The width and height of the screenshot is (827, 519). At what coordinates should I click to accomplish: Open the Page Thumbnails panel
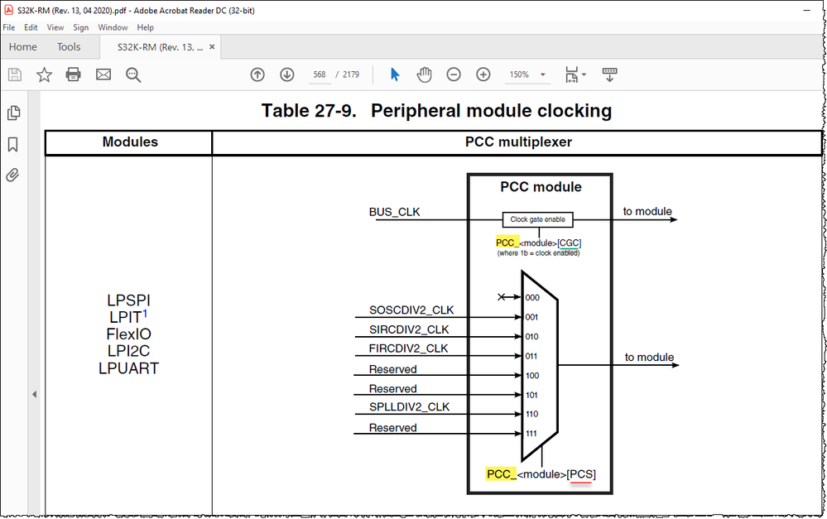(13, 112)
